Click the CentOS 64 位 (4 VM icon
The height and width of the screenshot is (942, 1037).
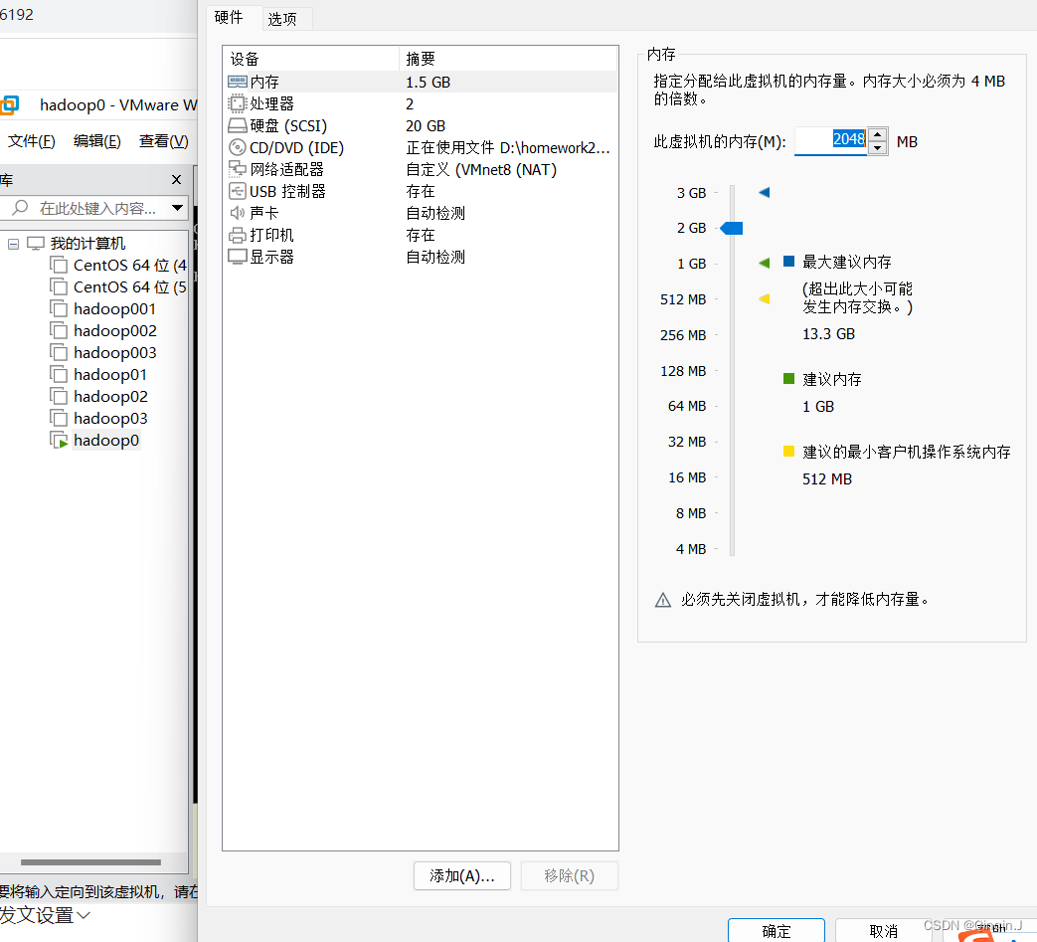click(x=59, y=266)
